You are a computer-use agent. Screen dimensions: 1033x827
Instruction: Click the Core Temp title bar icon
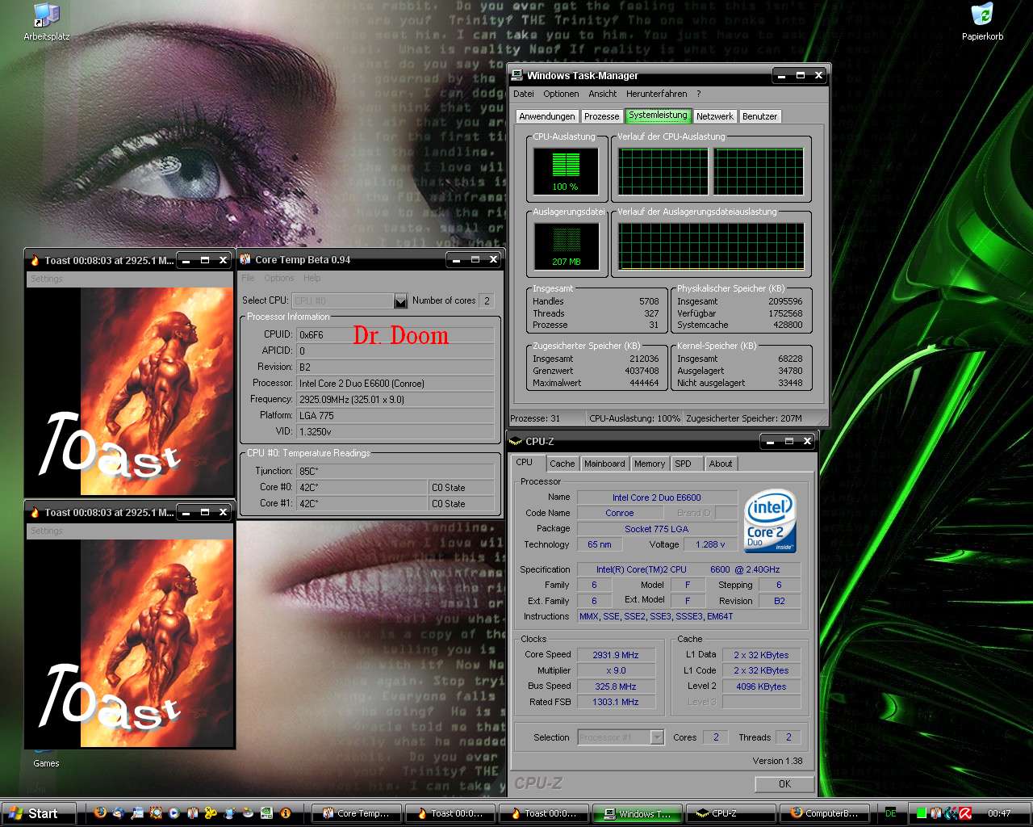(x=245, y=259)
